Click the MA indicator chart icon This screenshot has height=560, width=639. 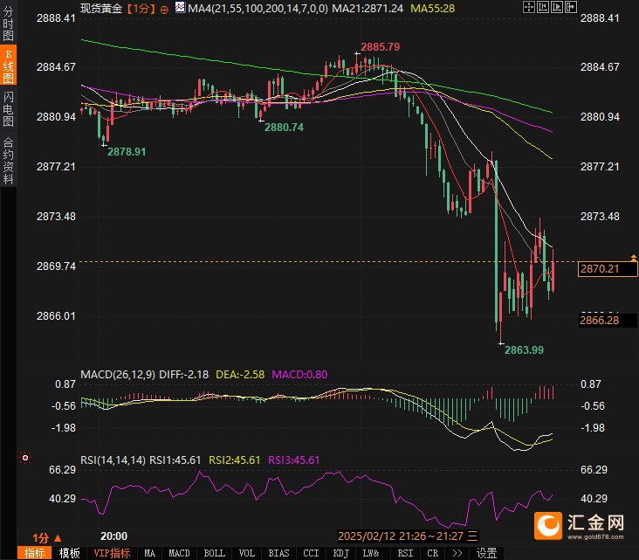tap(180, 8)
